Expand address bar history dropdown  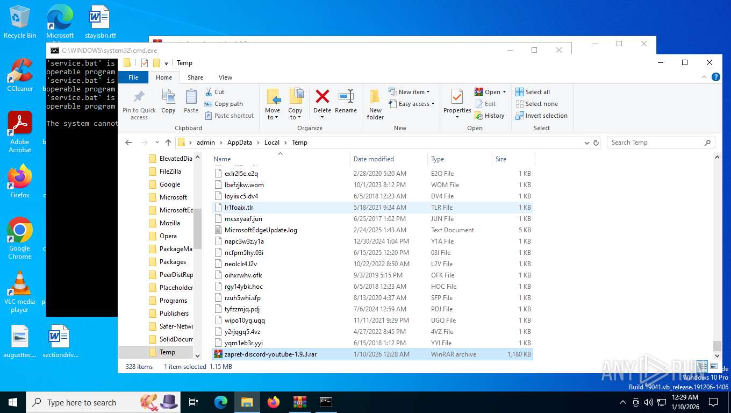pyautogui.click(x=586, y=143)
